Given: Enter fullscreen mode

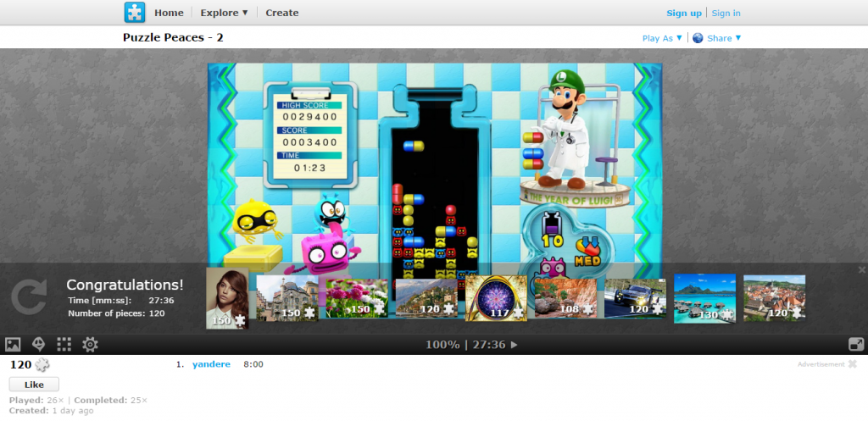Looking at the screenshot, I should pyautogui.click(x=856, y=345).
